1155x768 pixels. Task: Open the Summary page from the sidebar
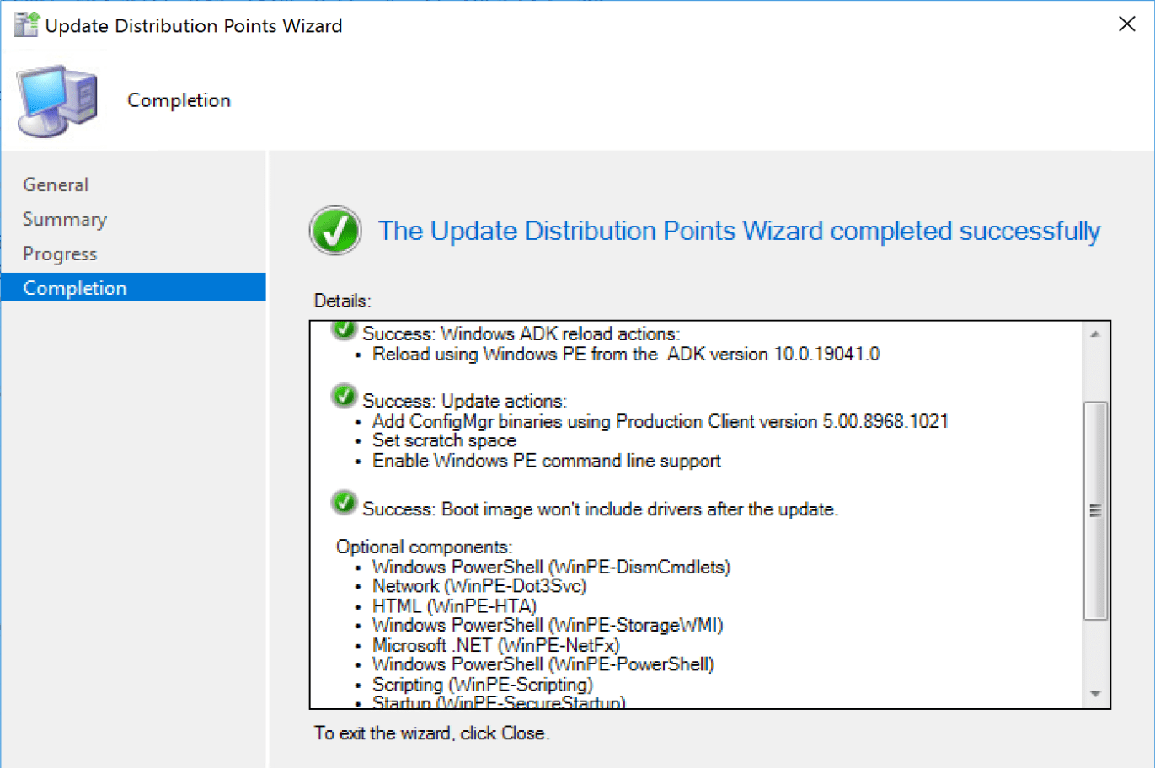click(x=64, y=219)
